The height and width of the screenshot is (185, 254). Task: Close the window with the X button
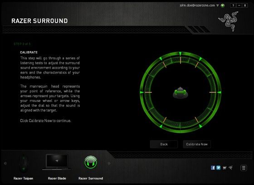point(245,5)
